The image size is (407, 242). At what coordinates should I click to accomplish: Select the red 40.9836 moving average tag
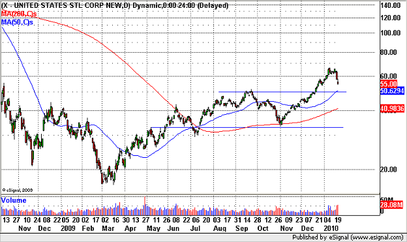(x=392, y=108)
